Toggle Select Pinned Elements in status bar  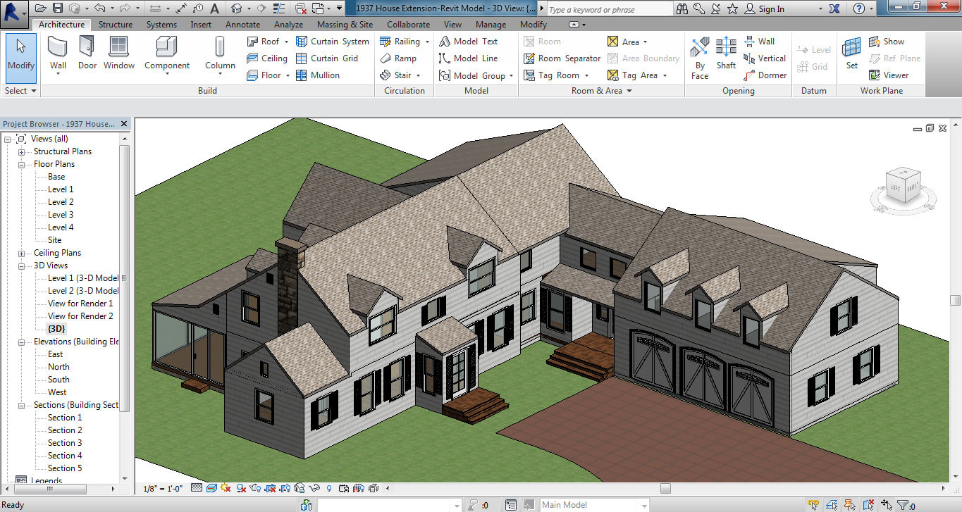click(x=851, y=504)
